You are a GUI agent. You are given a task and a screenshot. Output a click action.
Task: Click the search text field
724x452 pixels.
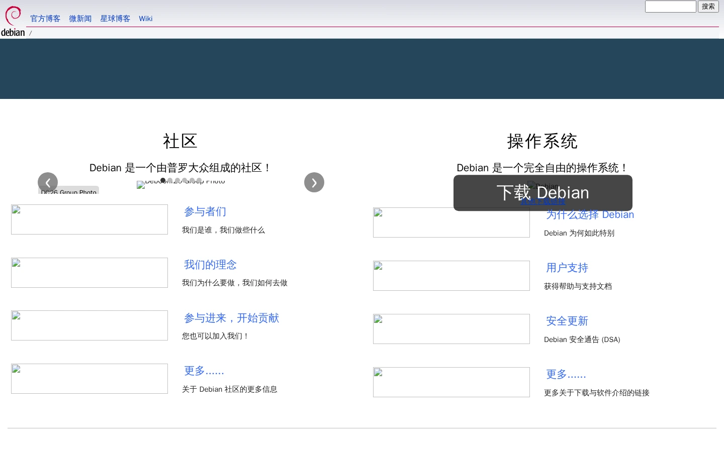(671, 7)
